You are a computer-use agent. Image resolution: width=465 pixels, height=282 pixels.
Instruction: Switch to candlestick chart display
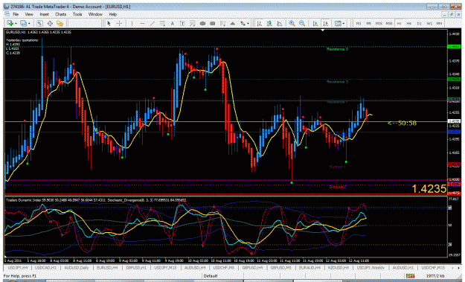pos(269,23)
